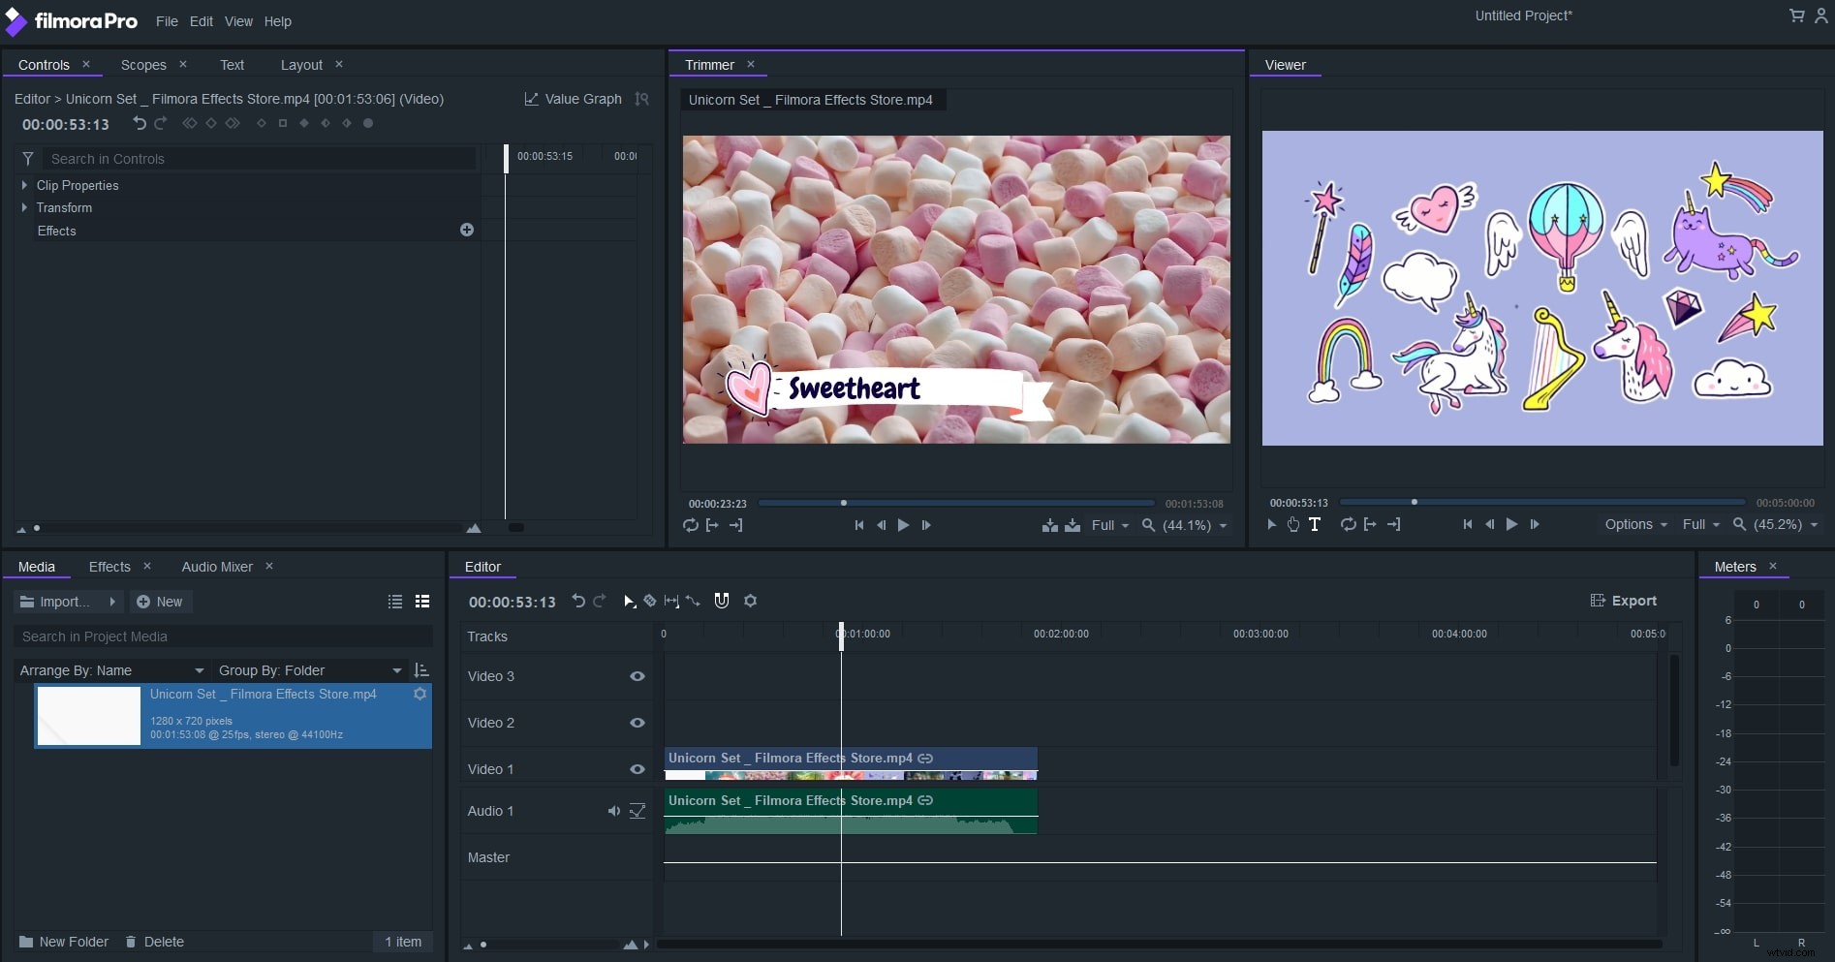1835x962 pixels.
Task: Select the magnet snapping tool in editor toolbar
Action: [x=722, y=601]
